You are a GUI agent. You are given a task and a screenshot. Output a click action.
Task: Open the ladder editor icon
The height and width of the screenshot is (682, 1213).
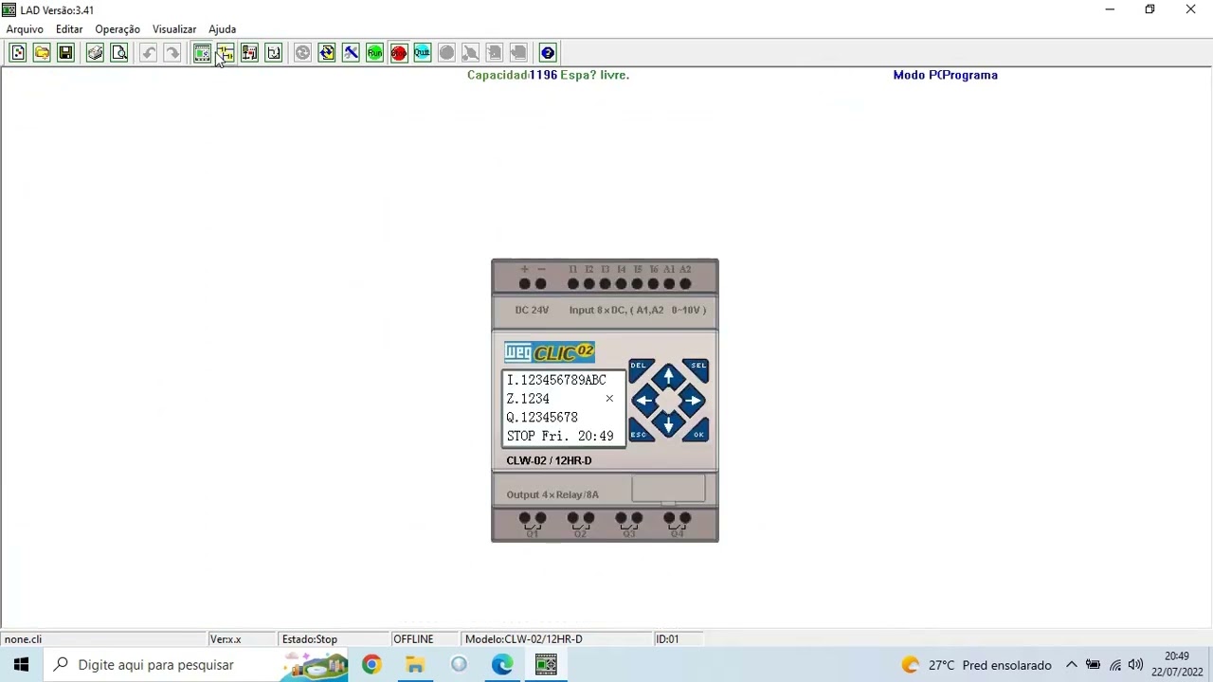[226, 53]
